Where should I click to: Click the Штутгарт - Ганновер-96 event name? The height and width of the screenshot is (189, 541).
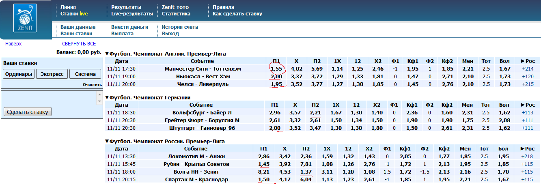[202, 128]
